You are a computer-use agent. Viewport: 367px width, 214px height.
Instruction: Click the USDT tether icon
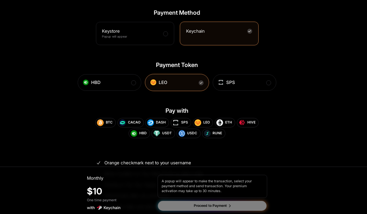(157, 133)
